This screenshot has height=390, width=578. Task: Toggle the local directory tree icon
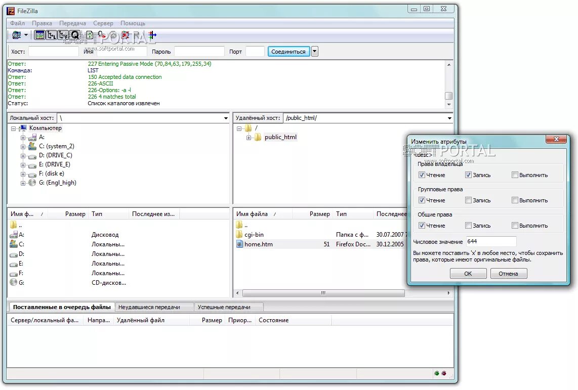pyautogui.click(x=52, y=35)
